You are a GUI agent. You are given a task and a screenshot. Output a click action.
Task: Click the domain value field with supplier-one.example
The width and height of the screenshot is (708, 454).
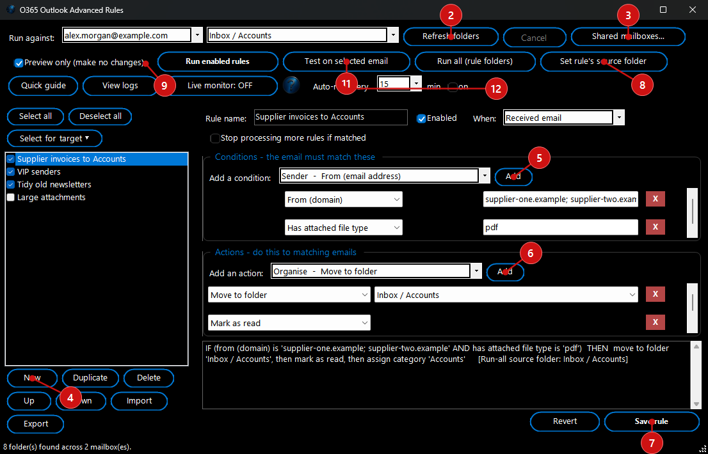point(560,200)
